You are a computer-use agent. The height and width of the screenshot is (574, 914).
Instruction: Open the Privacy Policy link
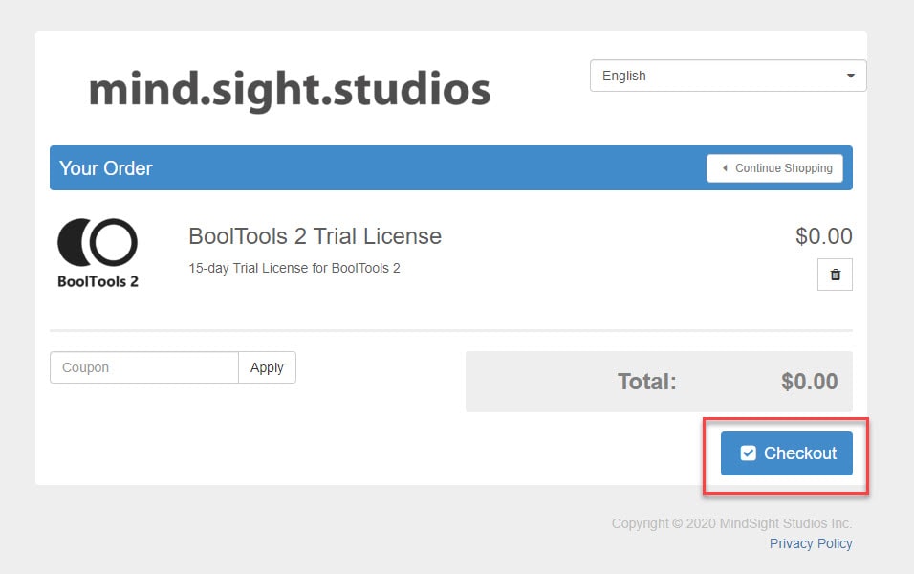811,543
